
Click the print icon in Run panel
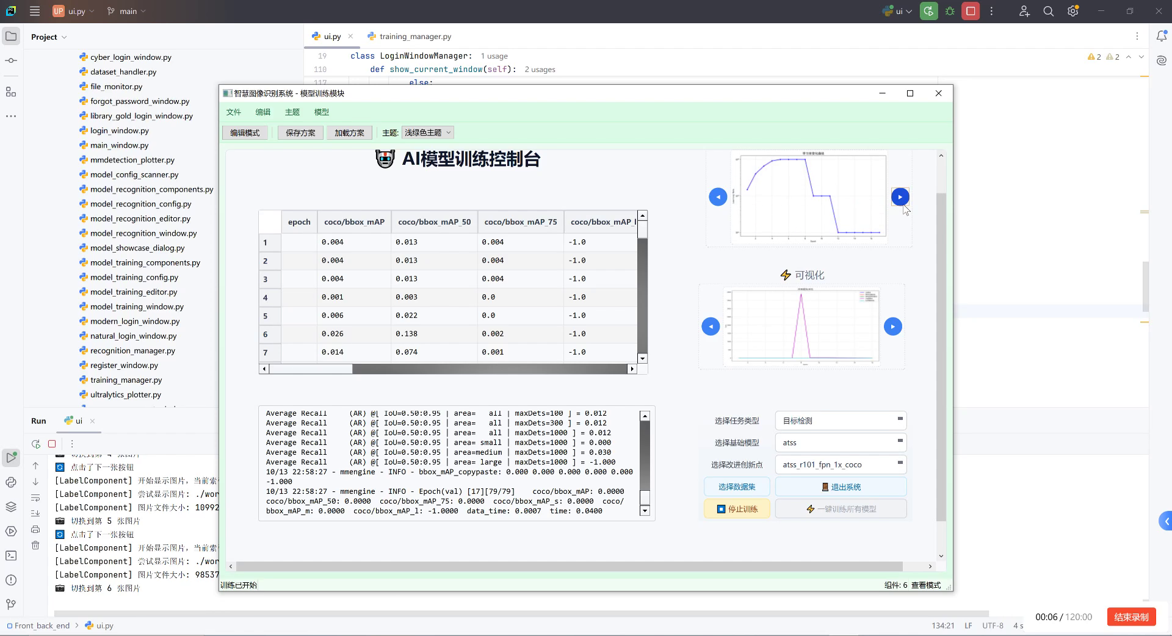click(x=35, y=529)
